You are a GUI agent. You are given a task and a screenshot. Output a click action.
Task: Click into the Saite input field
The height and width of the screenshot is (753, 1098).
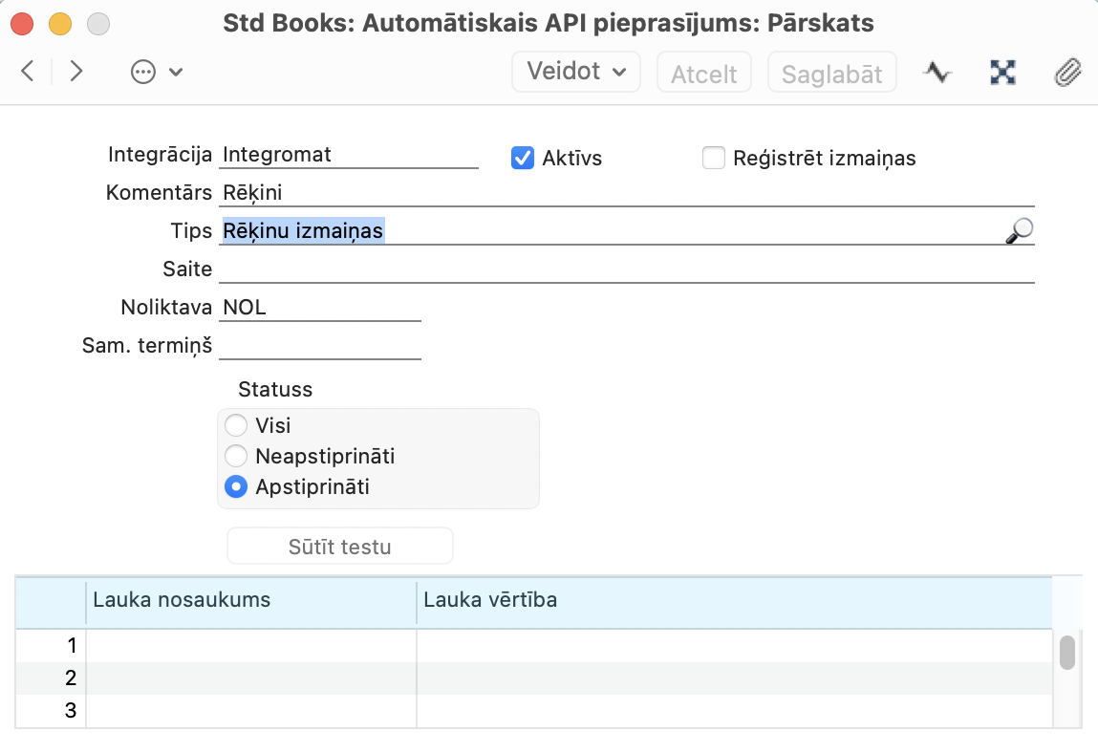click(626, 269)
